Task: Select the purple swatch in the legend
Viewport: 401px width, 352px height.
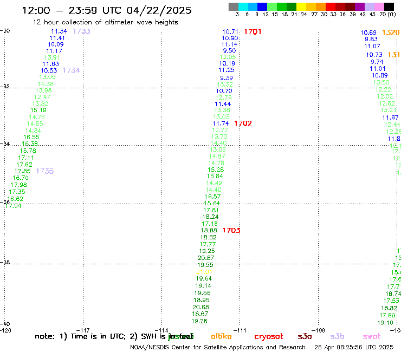Action: pos(360,6)
